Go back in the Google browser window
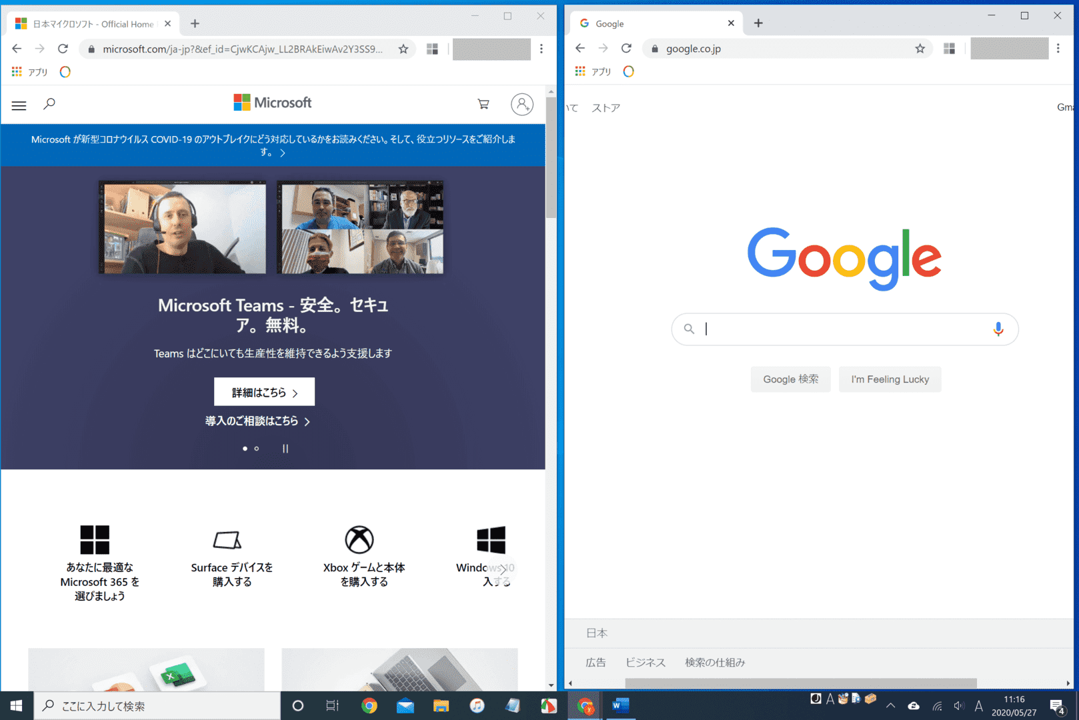The width and height of the screenshot is (1079, 720). click(x=580, y=49)
